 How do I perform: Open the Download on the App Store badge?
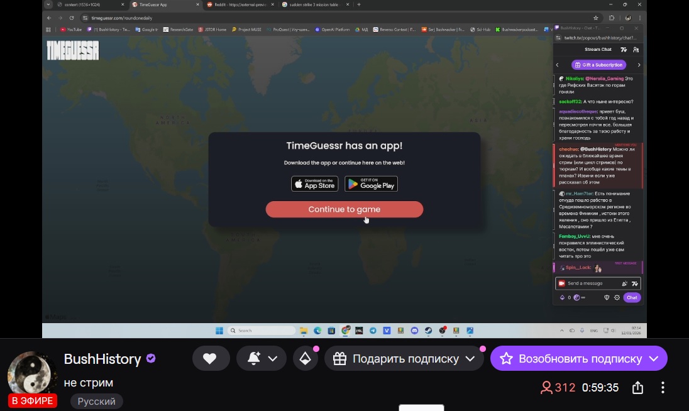pyautogui.click(x=314, y=184)
